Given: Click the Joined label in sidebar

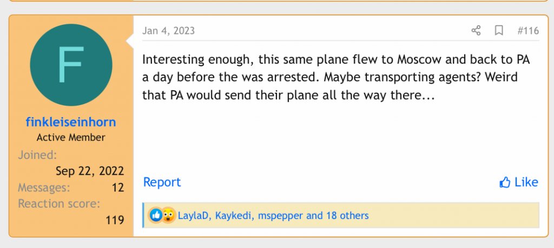Looking at the screenshot, I should coord(37,155).
